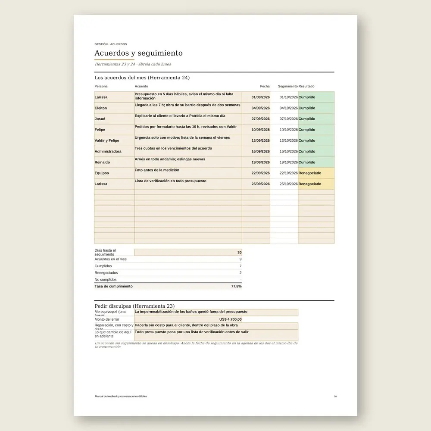Edit field 'La impermeabilización de los baños quedó fuera'

click(x=216, y=312)
